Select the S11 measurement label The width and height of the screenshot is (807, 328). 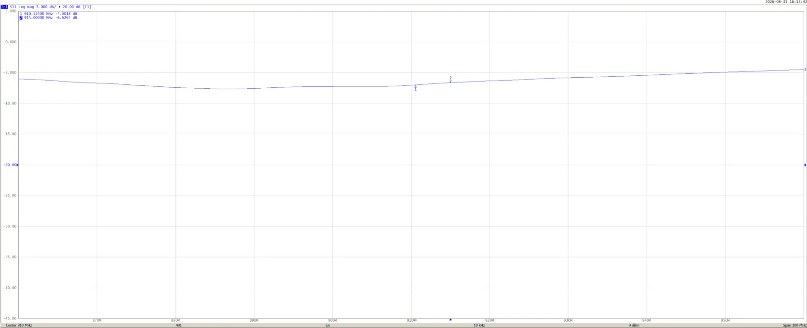point(13,7)
